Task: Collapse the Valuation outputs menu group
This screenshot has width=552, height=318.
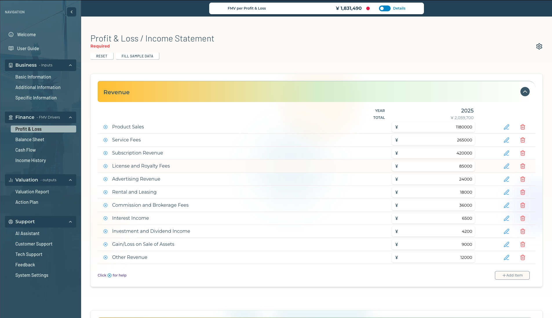Action: click(x=70, y=180)
